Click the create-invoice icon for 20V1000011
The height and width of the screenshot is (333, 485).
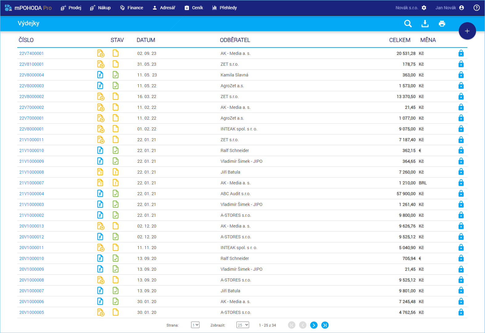click(x=101, y=248)
